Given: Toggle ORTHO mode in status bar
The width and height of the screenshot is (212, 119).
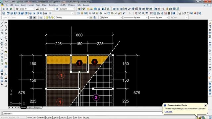Looking at the screenshot, I should click(41, 118).
